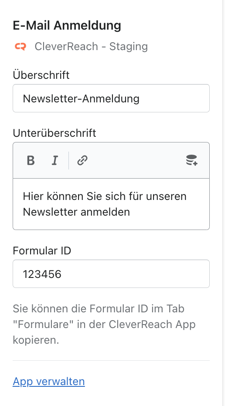
Task: Focus the Überschrift input with Newsletter-Anmeldung
Action: pos(111,98)
